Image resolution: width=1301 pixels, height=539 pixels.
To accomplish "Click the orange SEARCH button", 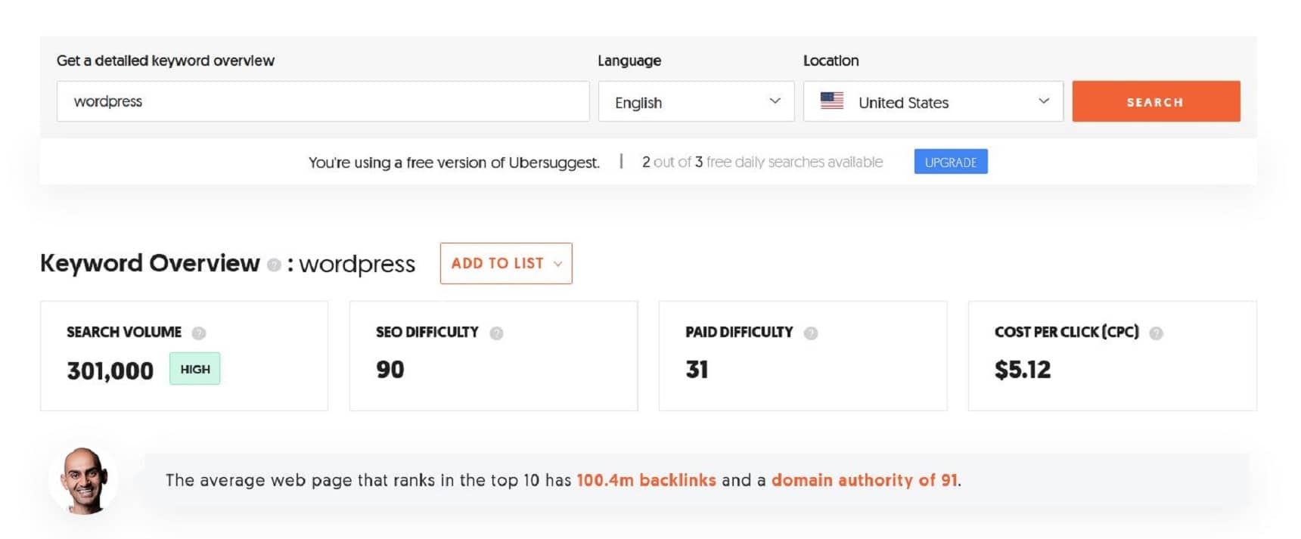I will point(1156,101).
